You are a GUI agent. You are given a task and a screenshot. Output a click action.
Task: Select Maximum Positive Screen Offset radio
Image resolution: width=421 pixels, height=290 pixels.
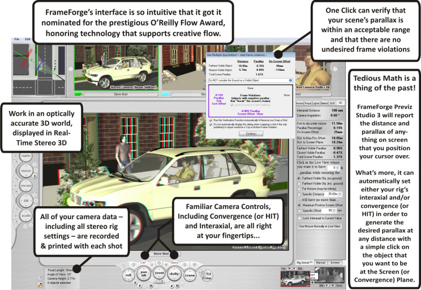point(299,205)
